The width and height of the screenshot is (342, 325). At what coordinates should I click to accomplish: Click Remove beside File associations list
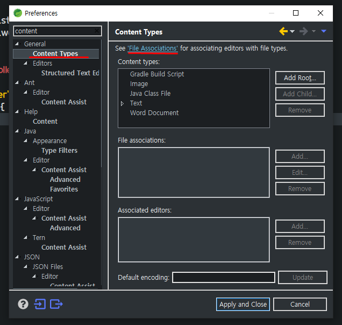(x=300, y=188)
